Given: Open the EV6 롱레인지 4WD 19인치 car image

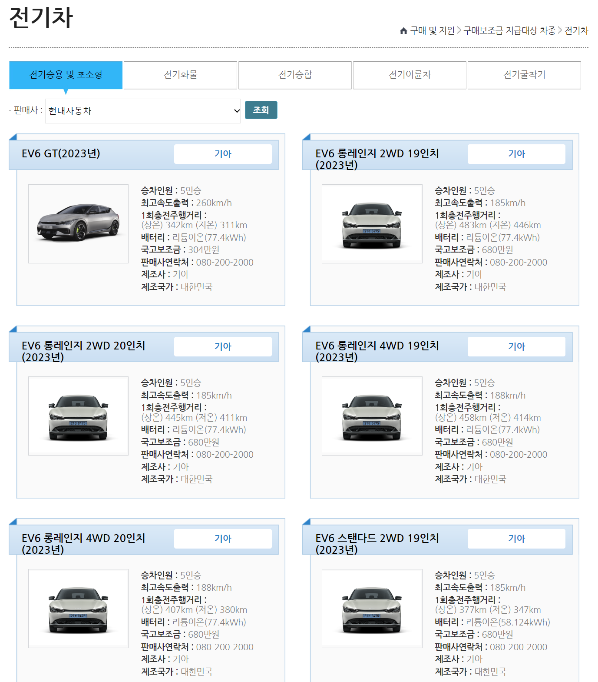Looking at the screenshot, I should tap(372, 416).
